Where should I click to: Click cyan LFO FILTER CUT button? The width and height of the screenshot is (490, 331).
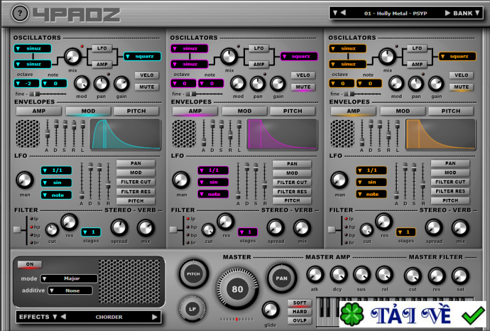135,182
